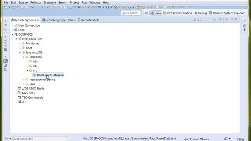Click the green Run button in toolbar

pyautogui.click(x=107, y=7)
